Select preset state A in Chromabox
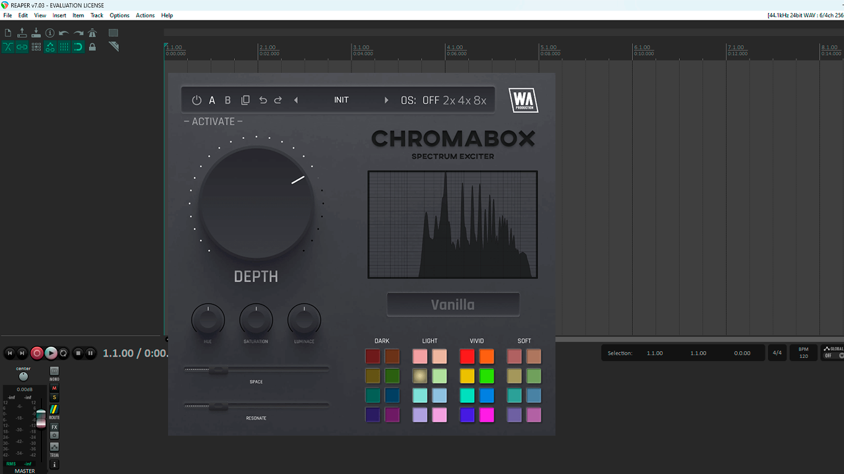Viewport: 844px width, 474px height. pos(212,100)
